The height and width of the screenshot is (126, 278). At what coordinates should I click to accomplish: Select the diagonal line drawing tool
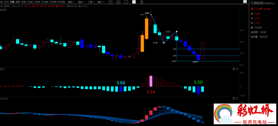click(x=126, y=2)
